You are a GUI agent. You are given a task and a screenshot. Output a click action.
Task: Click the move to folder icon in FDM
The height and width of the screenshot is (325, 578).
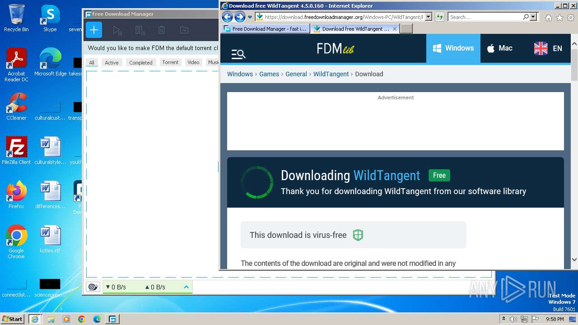184,30
